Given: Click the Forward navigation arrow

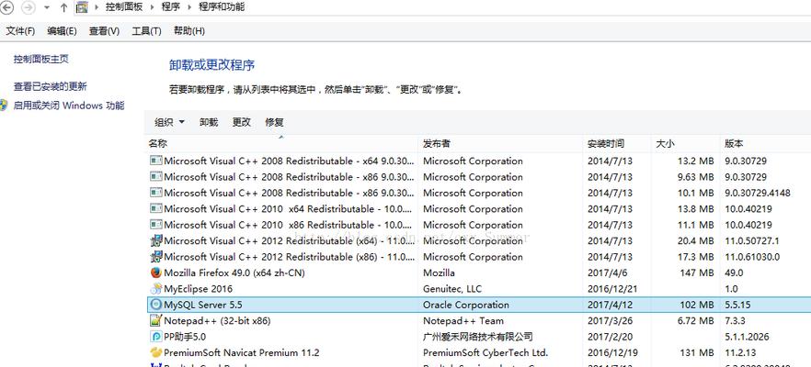Looking at the screenshot, I should tap(29, 7).
